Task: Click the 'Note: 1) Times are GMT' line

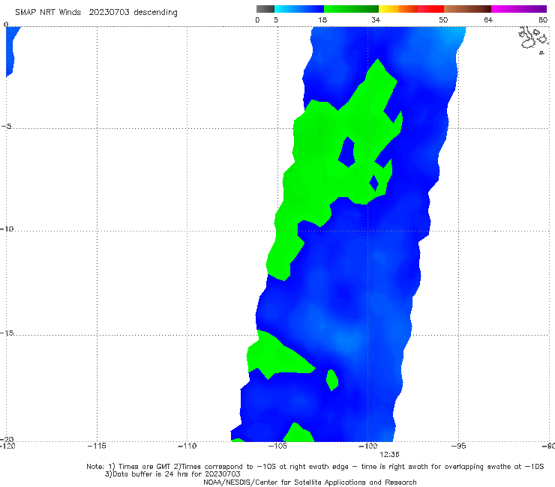Action: click(x=315, y=467)
